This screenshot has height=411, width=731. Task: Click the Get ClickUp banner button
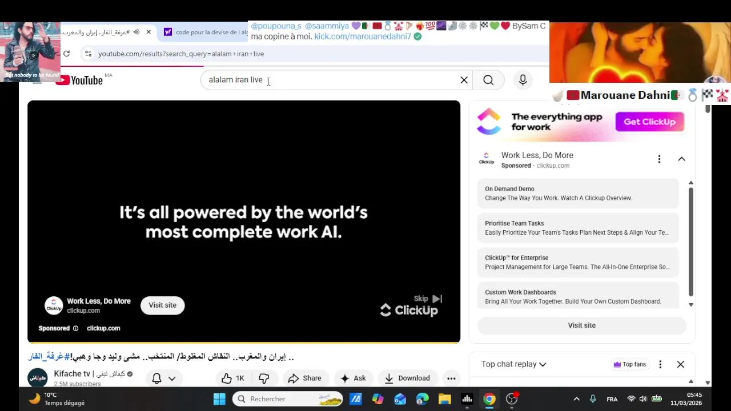[649, 122]
